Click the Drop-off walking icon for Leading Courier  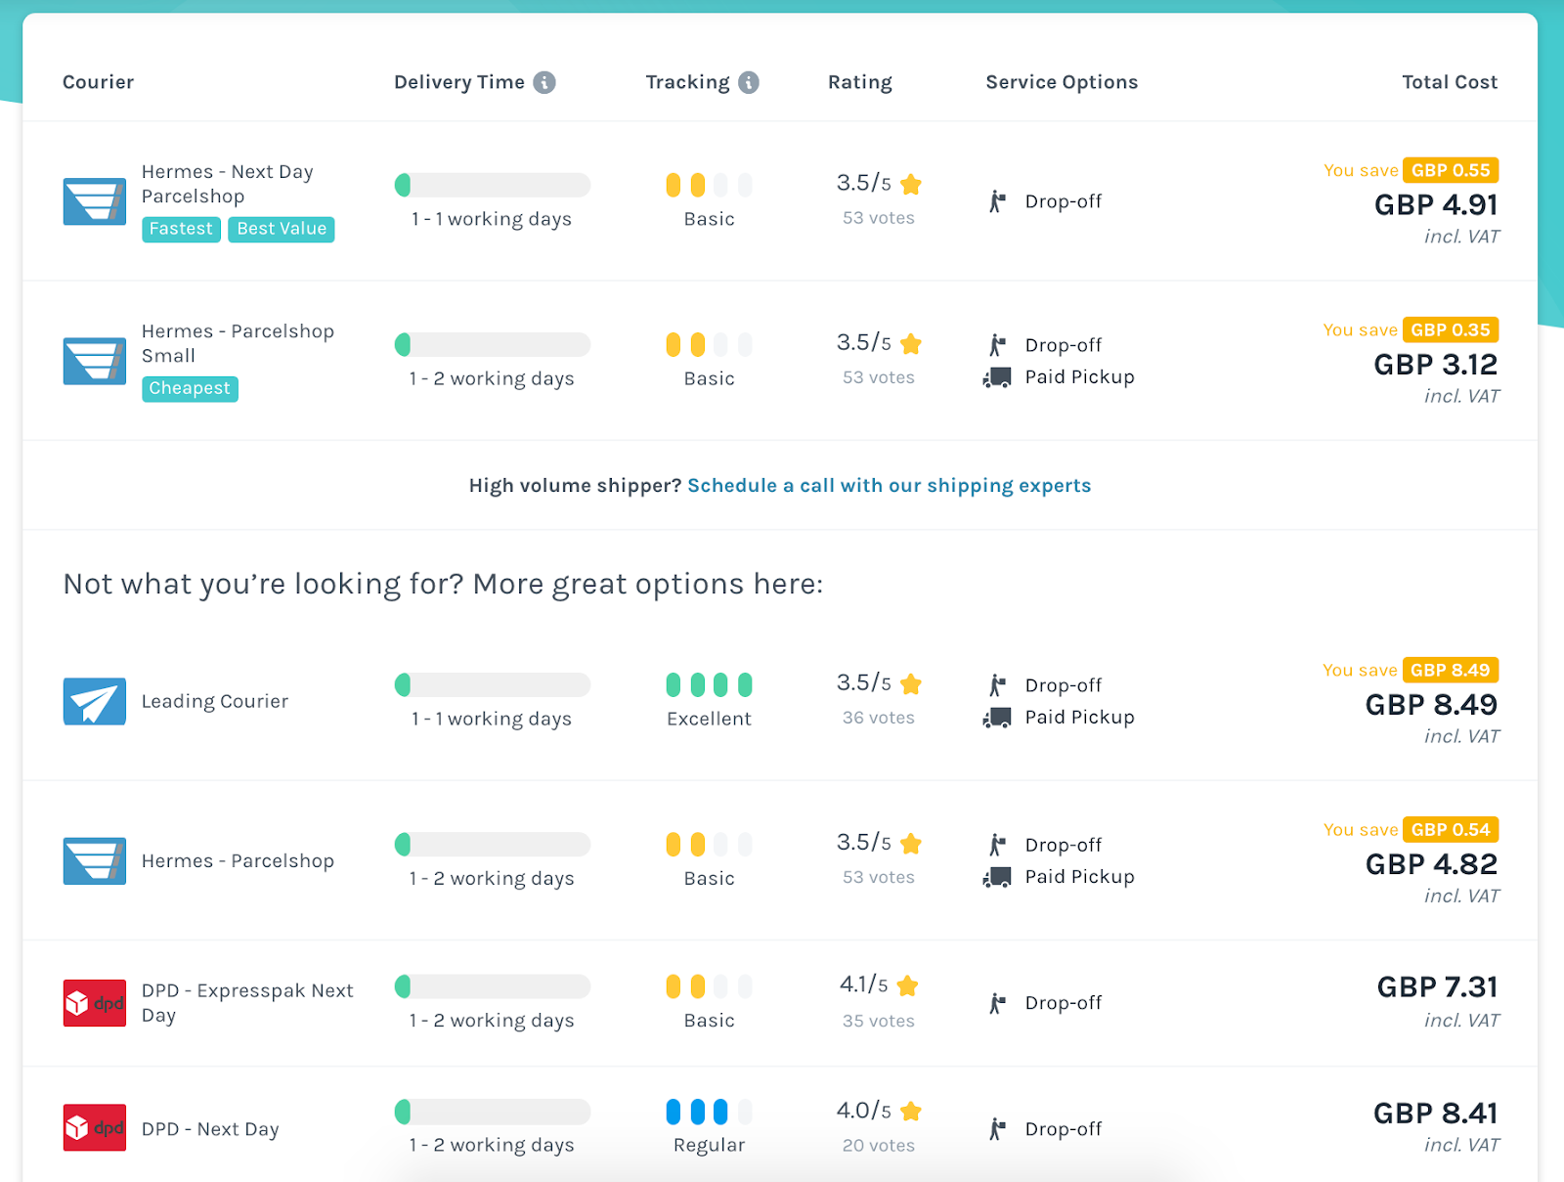(x=997, y=685)
